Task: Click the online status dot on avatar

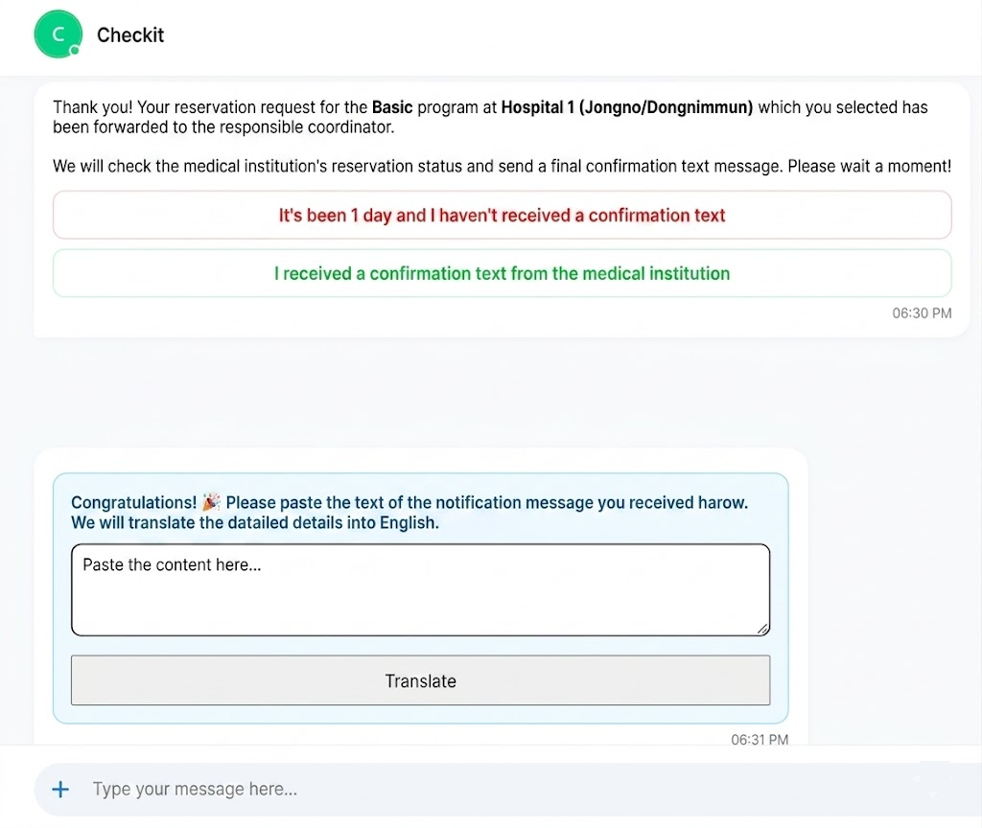Action: [75, 51]
